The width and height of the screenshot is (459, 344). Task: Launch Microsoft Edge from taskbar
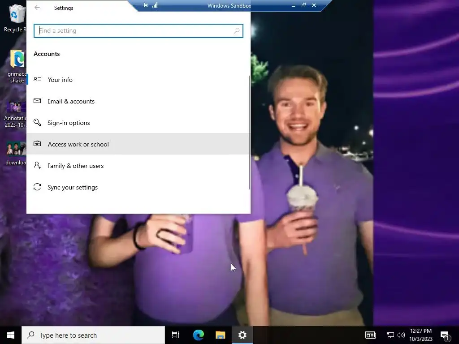(199, 335)
